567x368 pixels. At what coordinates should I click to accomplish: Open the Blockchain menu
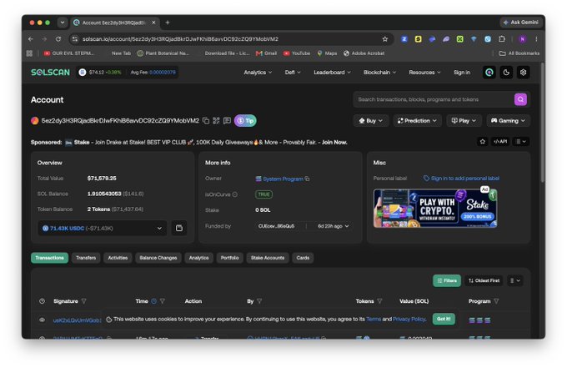pos(379,73)
